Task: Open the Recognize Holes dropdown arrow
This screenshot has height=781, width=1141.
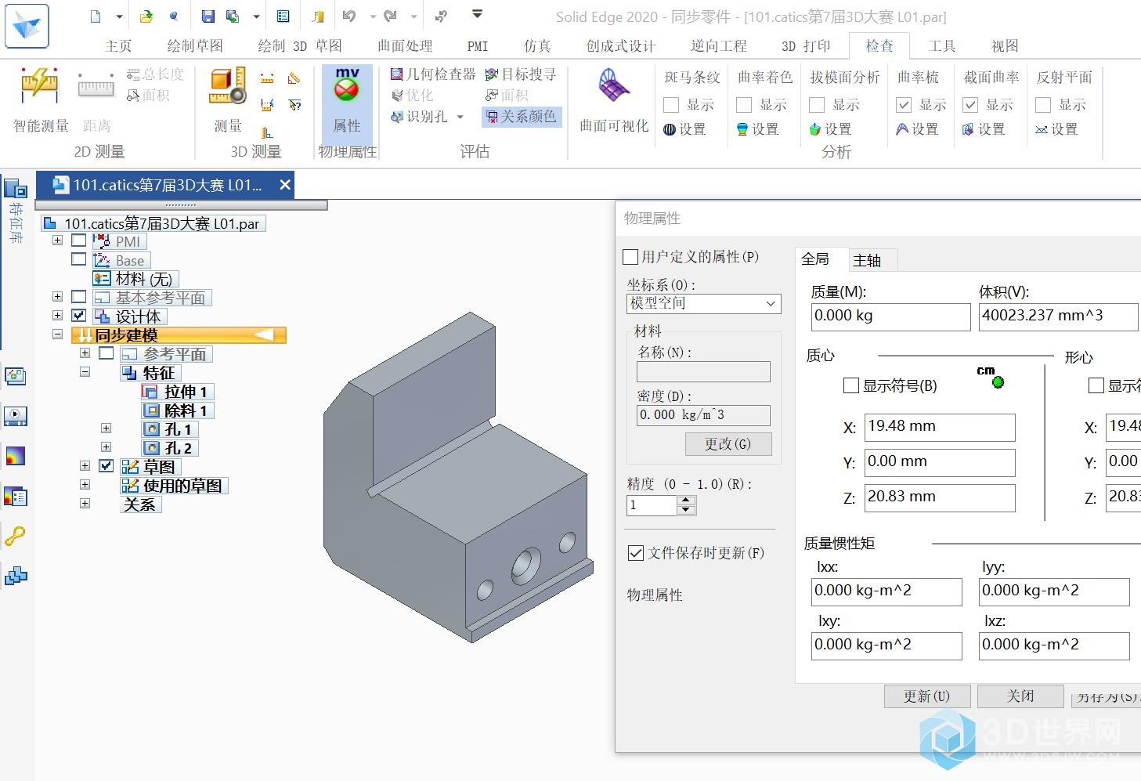Action: coord(460,117)
